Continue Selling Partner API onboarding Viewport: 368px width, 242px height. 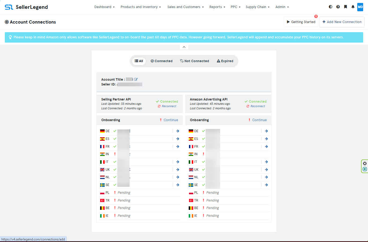click(x=171, y=120)
